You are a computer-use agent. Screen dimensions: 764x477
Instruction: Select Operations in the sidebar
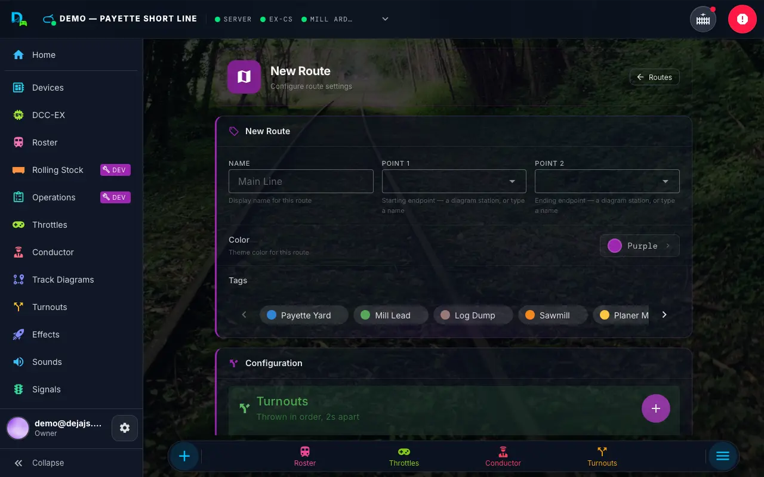71,197
